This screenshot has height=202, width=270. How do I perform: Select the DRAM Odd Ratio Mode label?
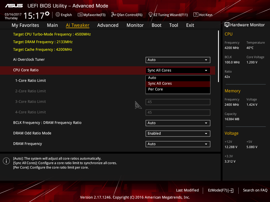(32, 133)
